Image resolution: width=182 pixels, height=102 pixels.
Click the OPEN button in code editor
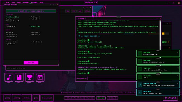(x=74, y=11)
